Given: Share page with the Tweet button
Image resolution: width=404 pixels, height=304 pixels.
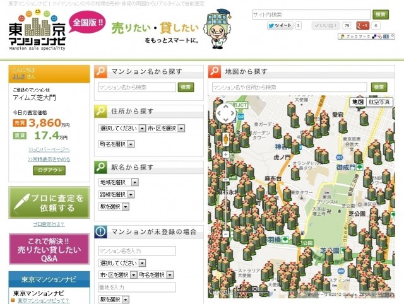Looking at the screenshot, I should point(279,26).
